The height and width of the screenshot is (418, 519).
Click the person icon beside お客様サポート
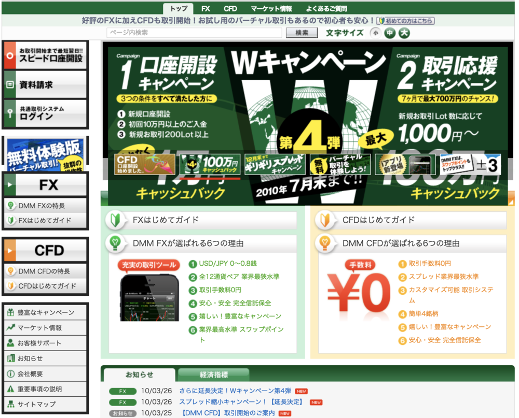click(10, 343)
